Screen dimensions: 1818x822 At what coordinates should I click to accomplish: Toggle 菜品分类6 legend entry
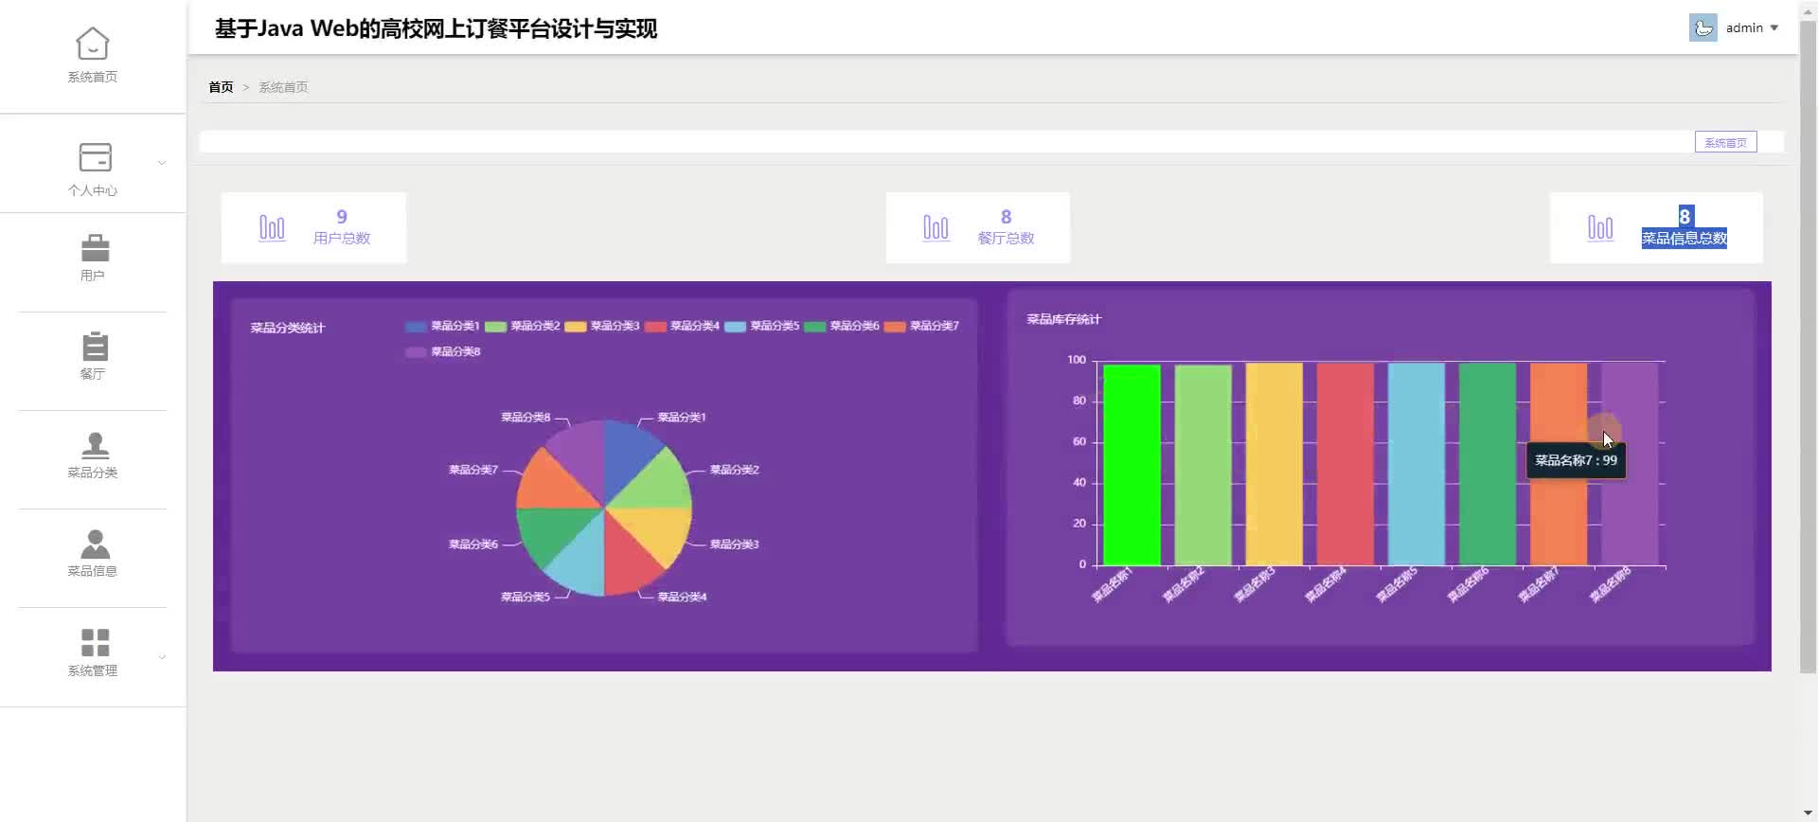pos(841,326)
